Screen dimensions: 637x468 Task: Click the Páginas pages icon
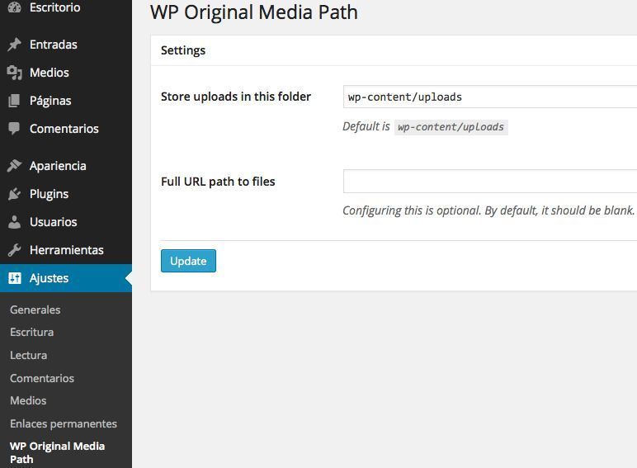(x=14, y=101)
